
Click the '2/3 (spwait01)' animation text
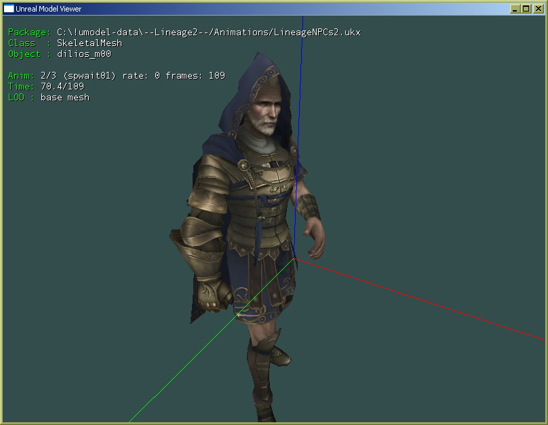[x=78, y=76]
